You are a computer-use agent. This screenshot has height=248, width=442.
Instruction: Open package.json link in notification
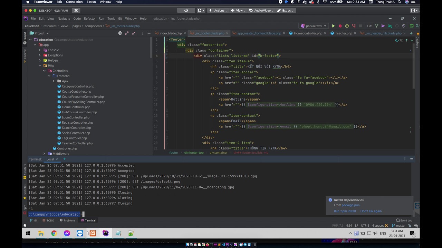coord(350,205)
